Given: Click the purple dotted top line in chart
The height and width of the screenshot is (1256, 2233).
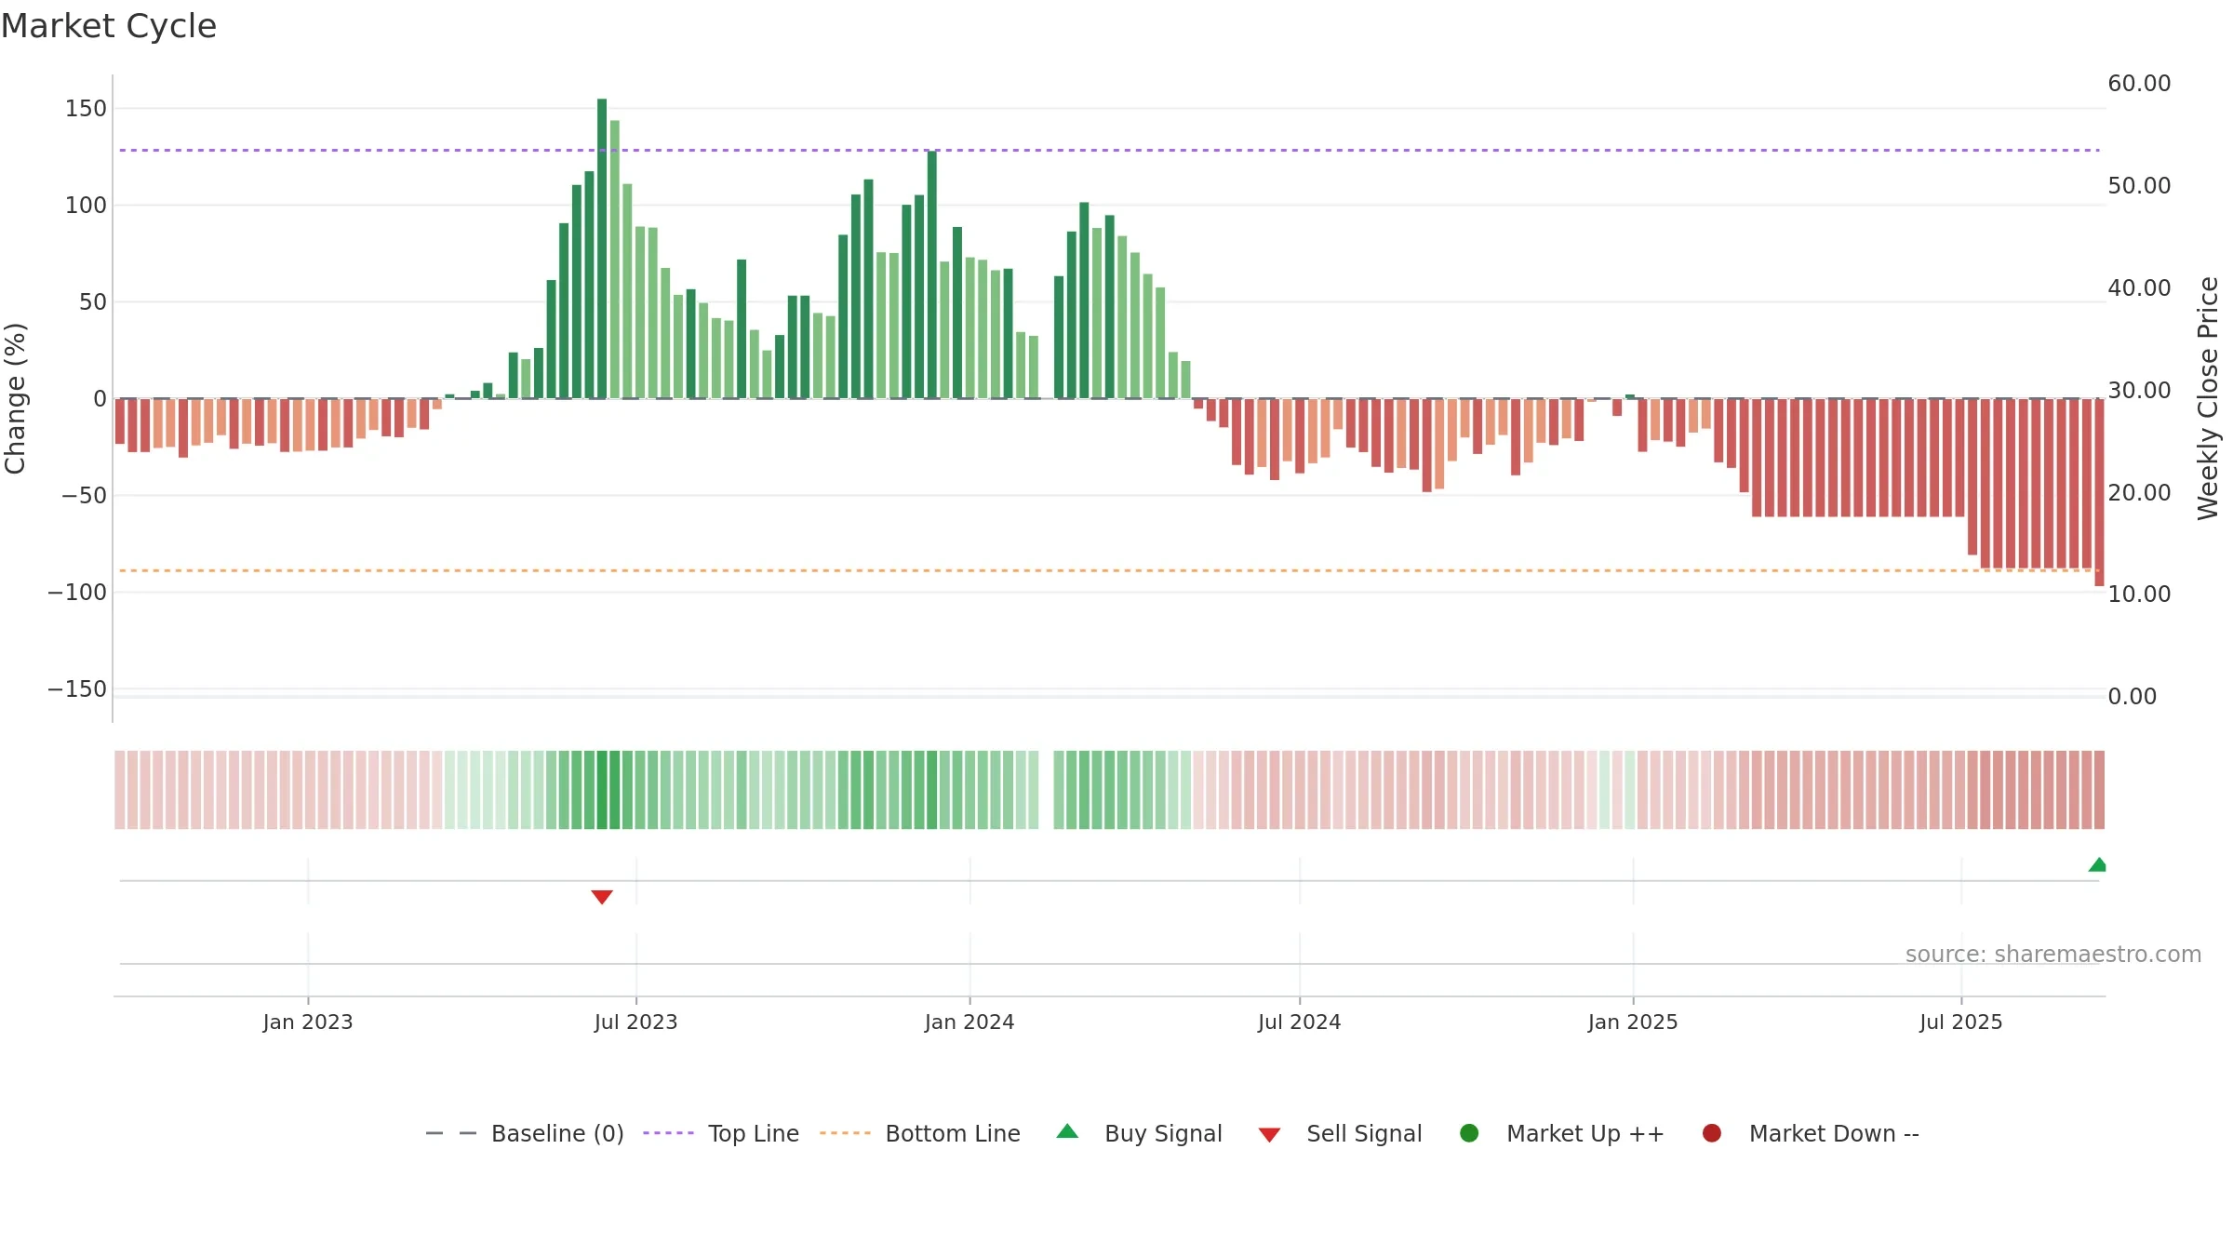Looking at the screenshot, I should [1109, 150].
